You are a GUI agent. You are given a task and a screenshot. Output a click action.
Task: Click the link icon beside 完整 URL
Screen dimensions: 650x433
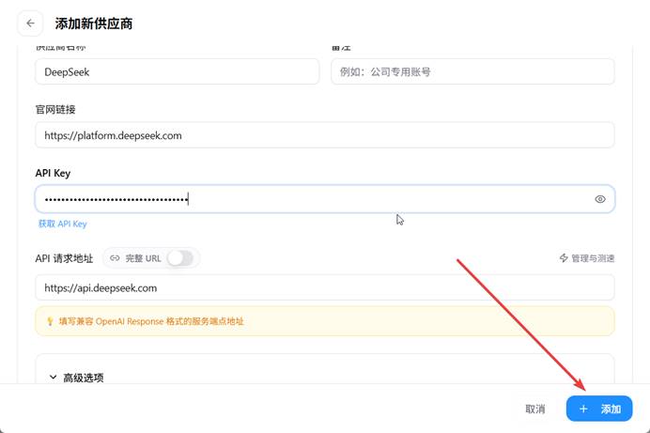click(115, 258)
